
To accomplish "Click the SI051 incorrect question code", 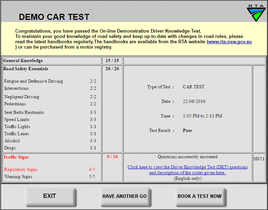I will 258,159.
